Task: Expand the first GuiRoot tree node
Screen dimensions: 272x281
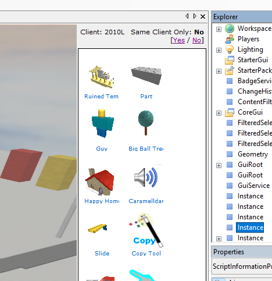Action: 219,165
